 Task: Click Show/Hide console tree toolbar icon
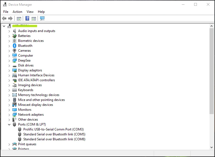click(19, 18)
